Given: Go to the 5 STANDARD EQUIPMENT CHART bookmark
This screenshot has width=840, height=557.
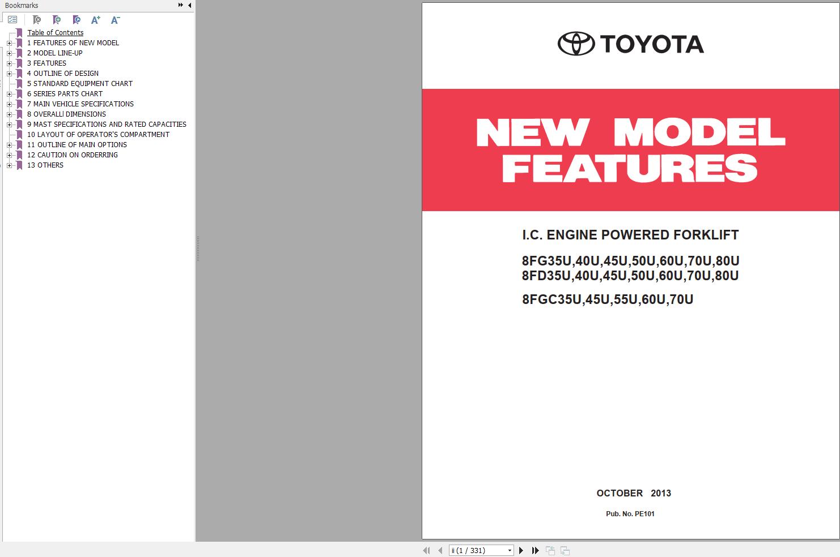Looking at the screenshot, I should pyautogui.click(x=80, y=84).
